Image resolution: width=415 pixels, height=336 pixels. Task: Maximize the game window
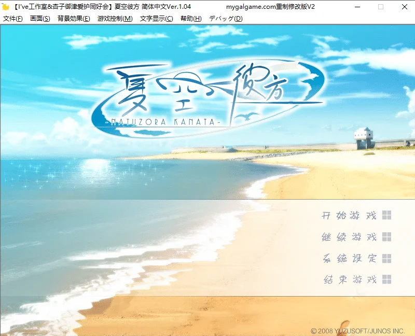[x=381, y=7]
